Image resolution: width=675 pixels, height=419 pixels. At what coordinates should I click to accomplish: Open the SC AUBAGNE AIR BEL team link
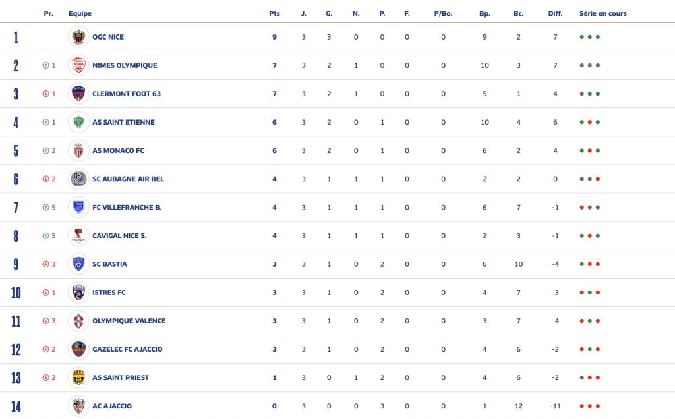[129, 179]
